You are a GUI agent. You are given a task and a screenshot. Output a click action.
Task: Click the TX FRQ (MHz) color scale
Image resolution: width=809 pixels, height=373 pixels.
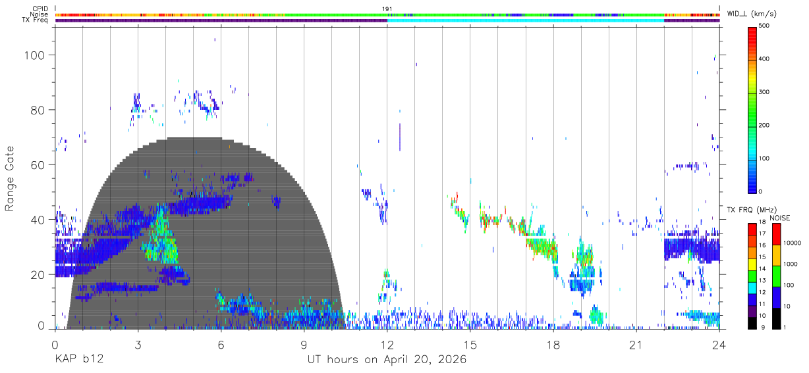752,276
